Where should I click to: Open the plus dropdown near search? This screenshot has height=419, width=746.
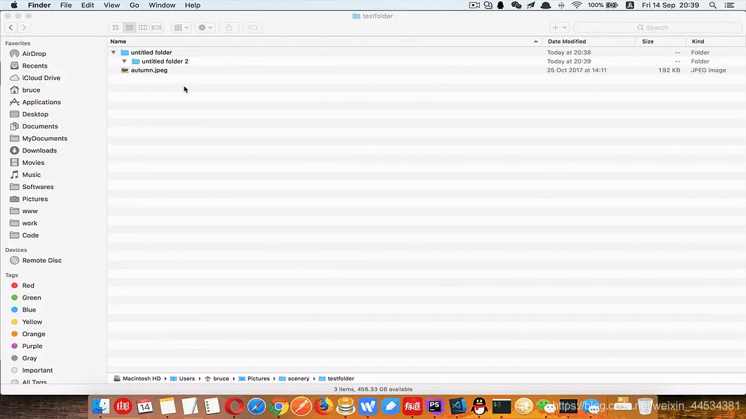tap(559, 28)
